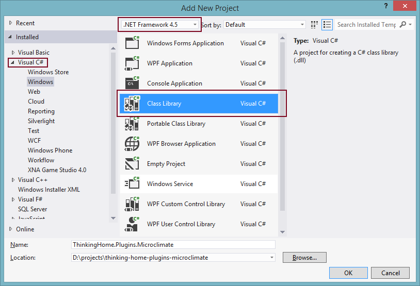Collapse the Visual C# node
The width and height of the screenshot is (420, 286).
(12, 62)
